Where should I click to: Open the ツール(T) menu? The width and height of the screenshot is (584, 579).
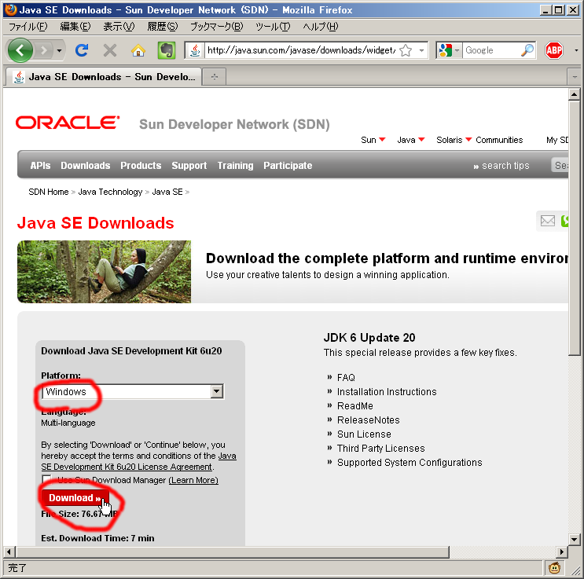pos(273,27)
